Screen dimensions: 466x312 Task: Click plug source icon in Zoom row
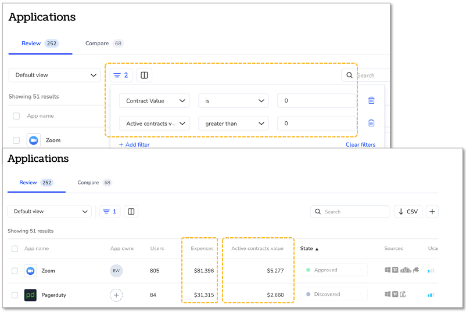point(416,270)
